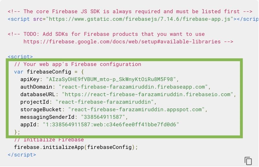Click the firebase.initializeApp(firebaseConfig) line
Screen dimensions: 259x167
(x=76, y=147)
